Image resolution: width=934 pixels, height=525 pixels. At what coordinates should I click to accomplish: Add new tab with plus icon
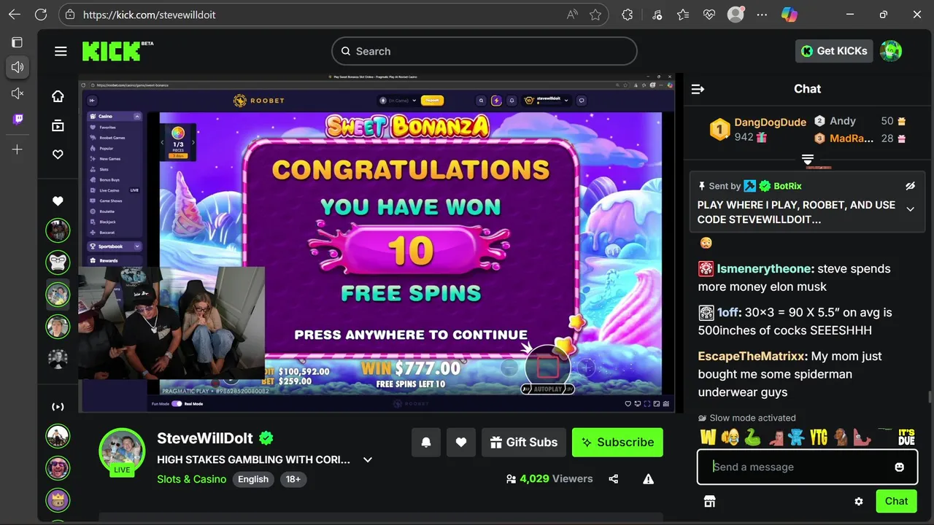tap(18, 149)
